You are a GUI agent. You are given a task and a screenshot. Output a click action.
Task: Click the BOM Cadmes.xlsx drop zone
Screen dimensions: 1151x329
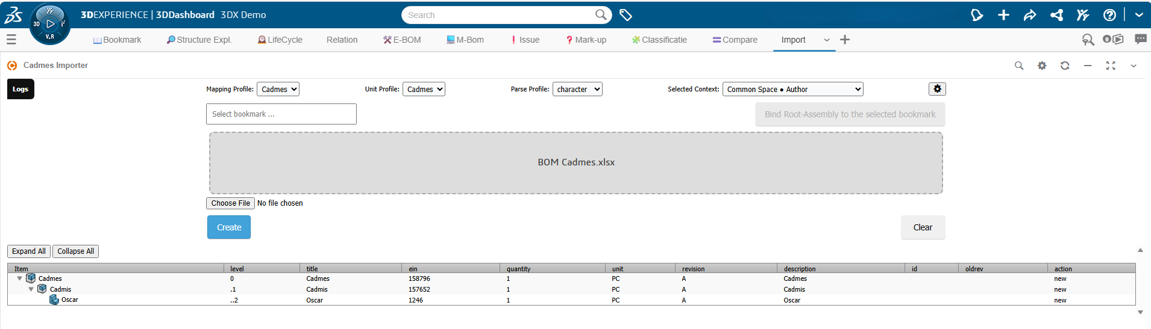pyautogui.click(x=576, y=163)
